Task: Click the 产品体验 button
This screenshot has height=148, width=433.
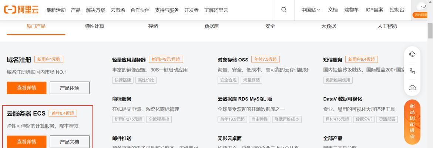Action: (x=70, y=88)
